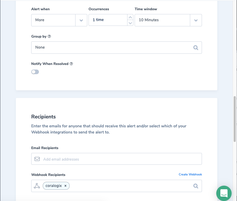The height and width of the screenshot is (201, 237).
Task: Remove the coralogix webhook chip
Action: click(x=66, y=186)
